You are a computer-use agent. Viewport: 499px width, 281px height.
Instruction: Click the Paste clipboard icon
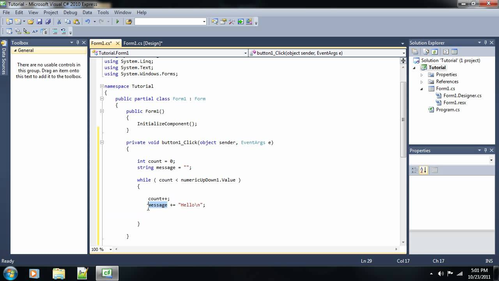[76, 22]
